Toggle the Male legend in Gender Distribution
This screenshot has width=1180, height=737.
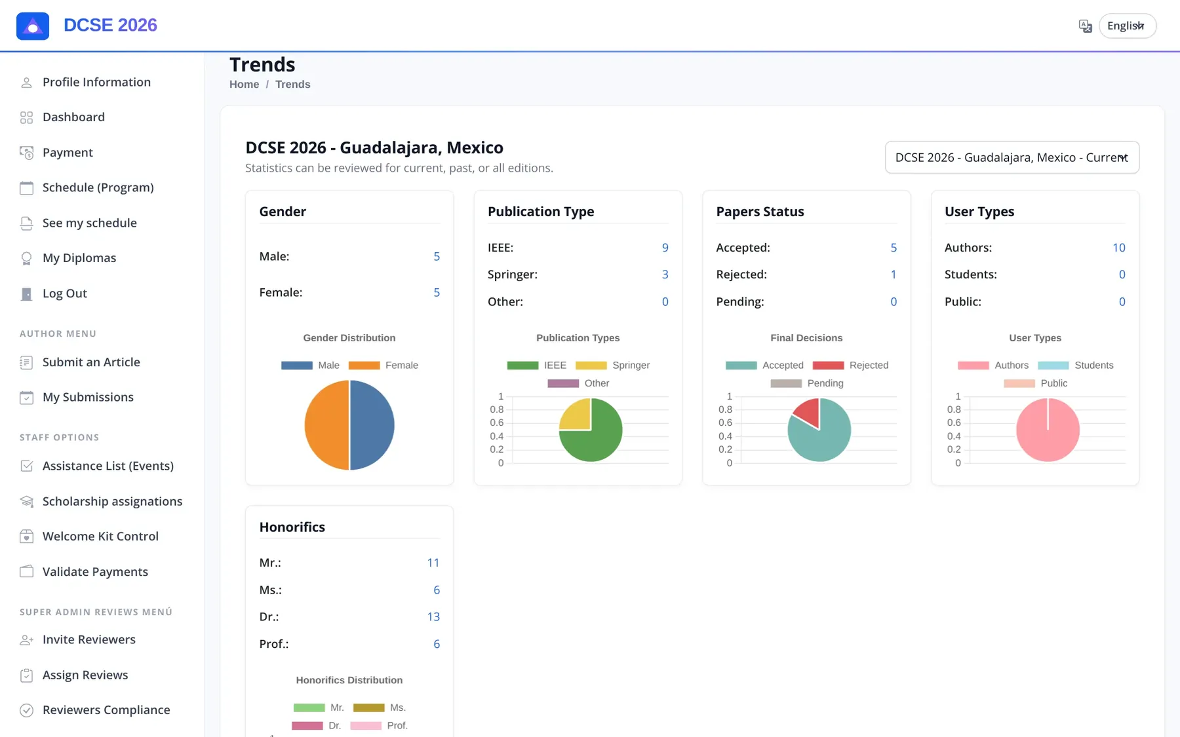[311, 366]
